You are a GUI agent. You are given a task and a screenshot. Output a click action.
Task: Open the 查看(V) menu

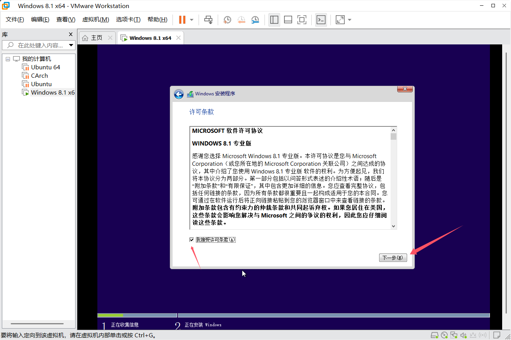click(66, 20)
